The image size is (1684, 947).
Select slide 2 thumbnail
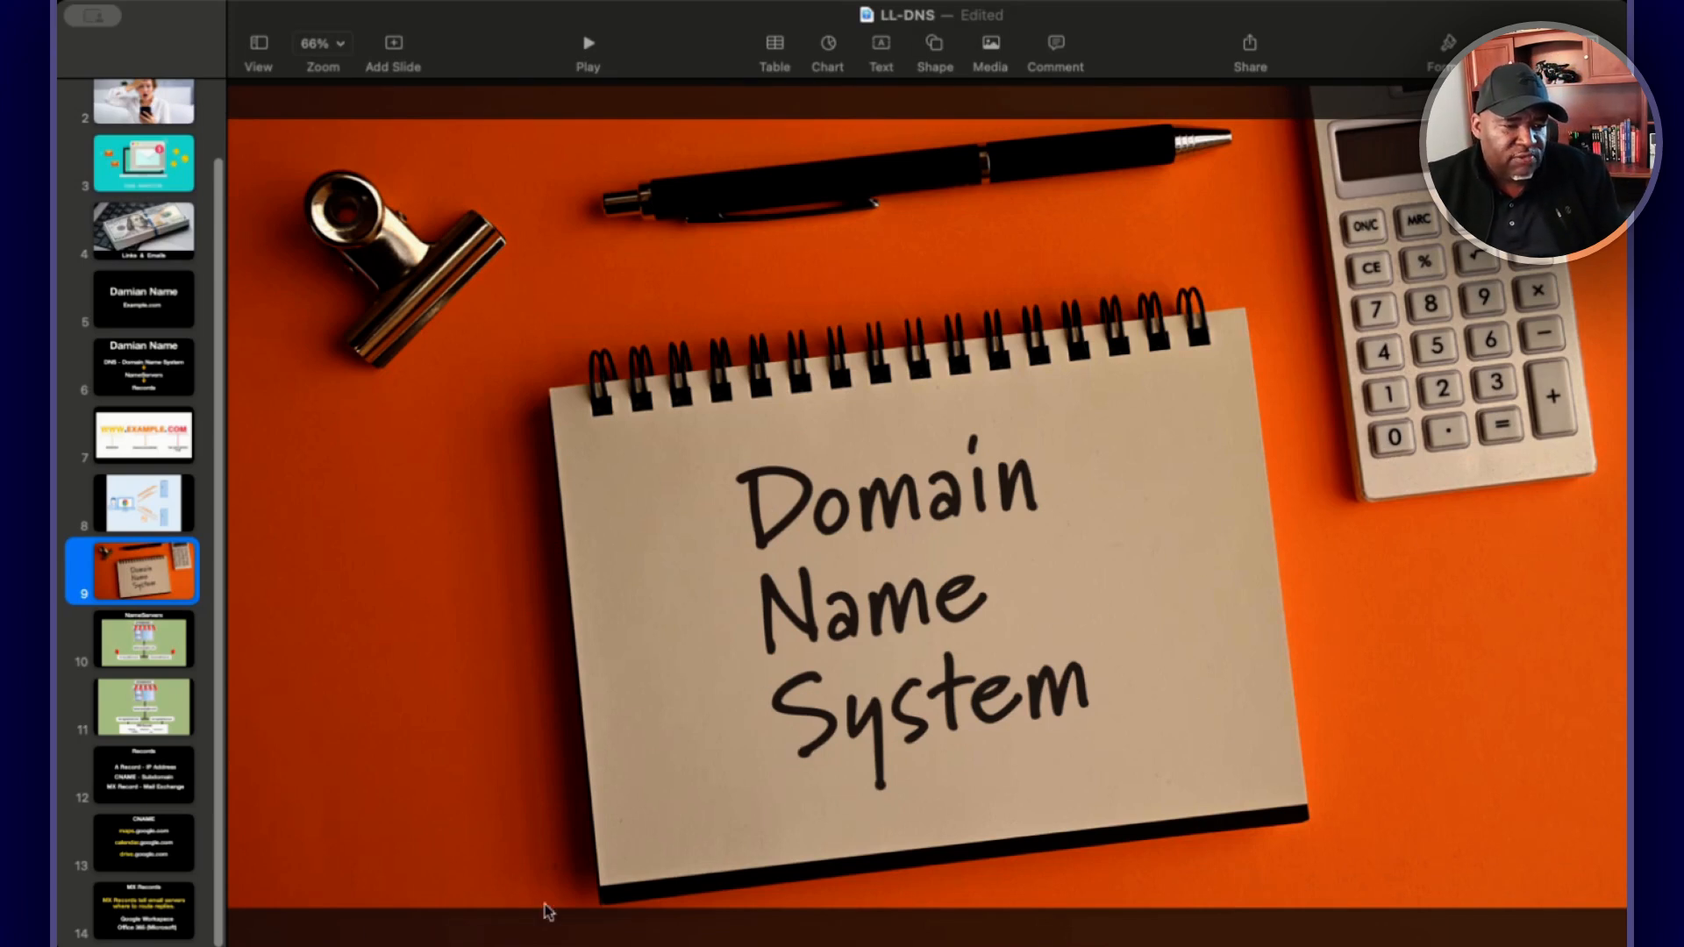click(x=144, y=101)
